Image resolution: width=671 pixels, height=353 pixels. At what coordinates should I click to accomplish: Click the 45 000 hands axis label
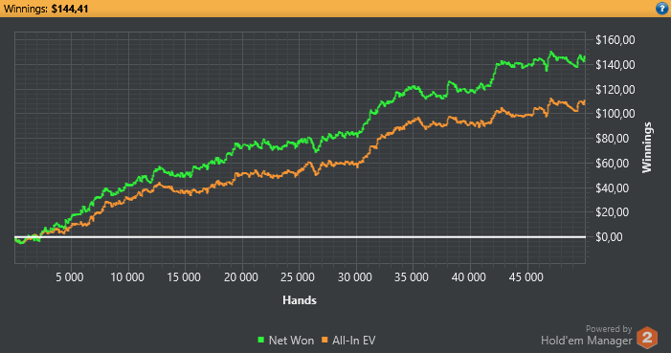[x=526, y=277]
